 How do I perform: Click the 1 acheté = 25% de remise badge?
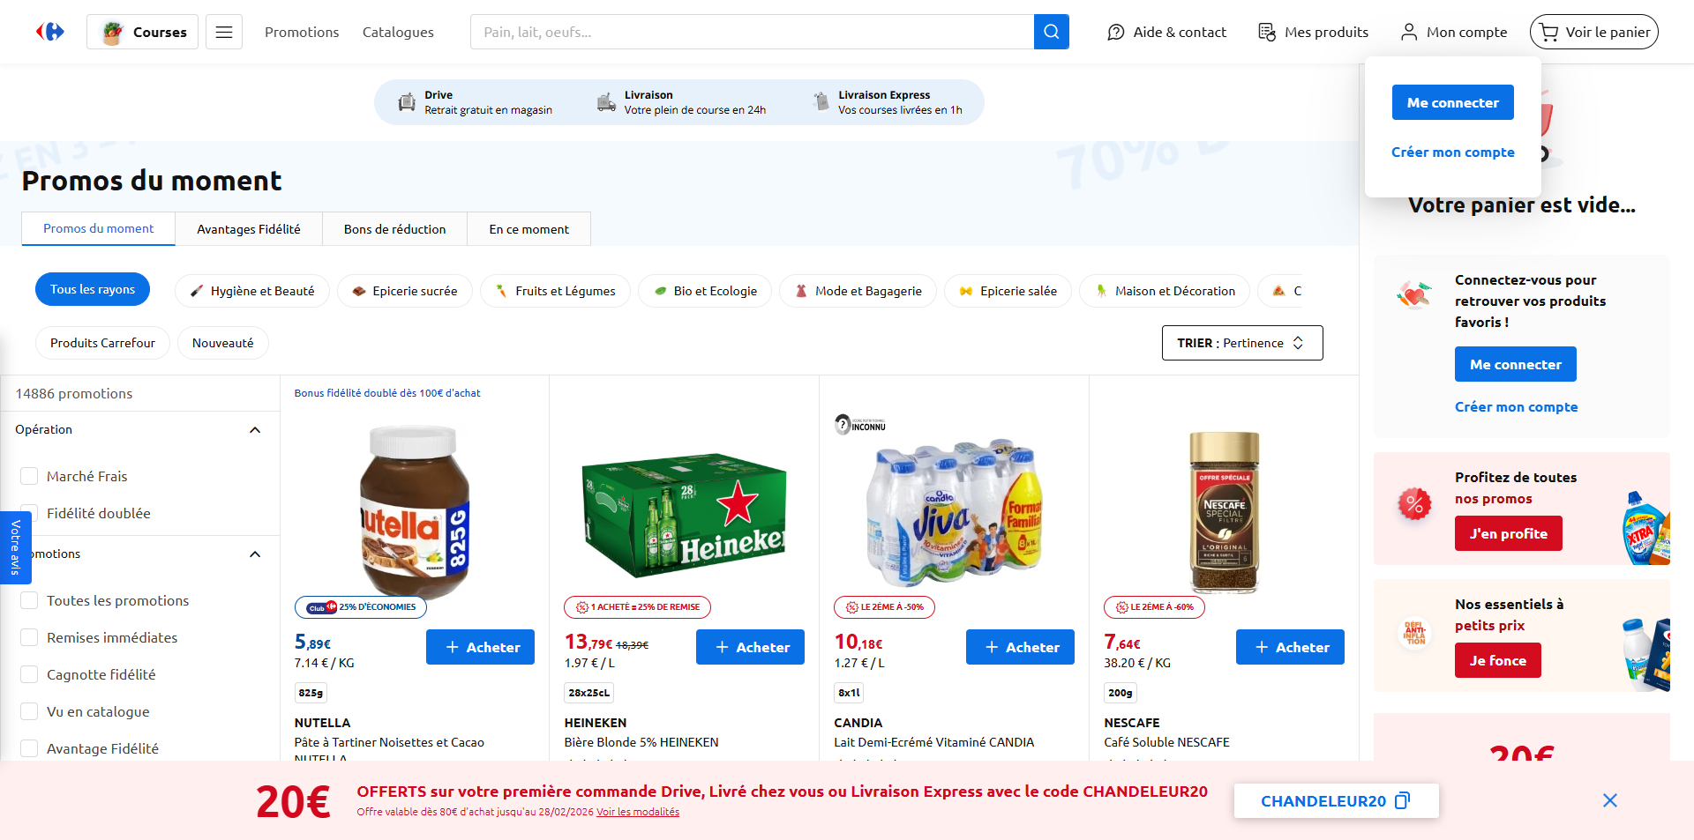(637, 607)
